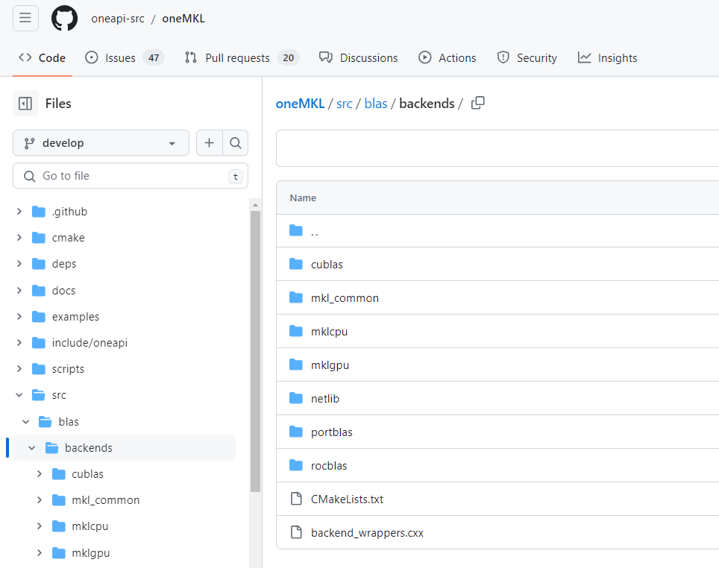The height and width of the screenshot is (568, 719).
Task: Collapse the Files side panel
Action: 25,104
